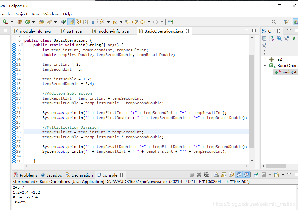
Task: Minimize the editor area
Action: point(247,30)
